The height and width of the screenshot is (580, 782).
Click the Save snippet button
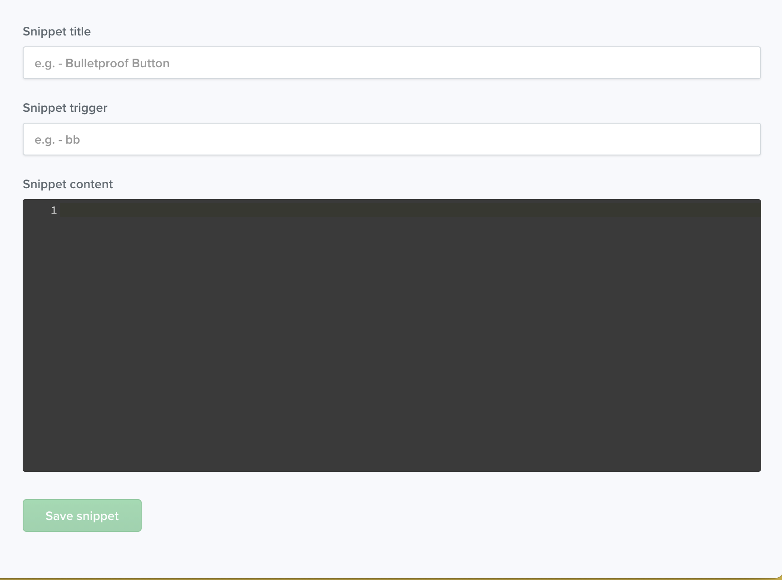pyautogui.click(x=82, y=515)
